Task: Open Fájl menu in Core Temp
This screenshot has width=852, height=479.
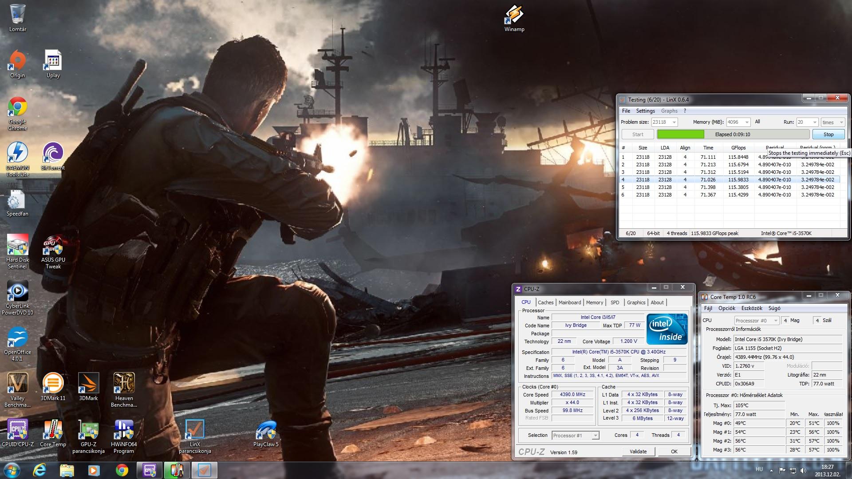Action: (708, 308)
